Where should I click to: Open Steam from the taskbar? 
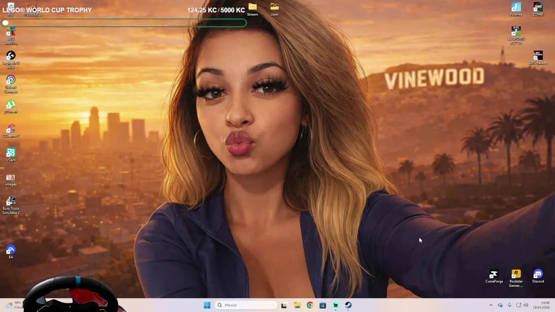pyautogui.click(x=349, y=305)
